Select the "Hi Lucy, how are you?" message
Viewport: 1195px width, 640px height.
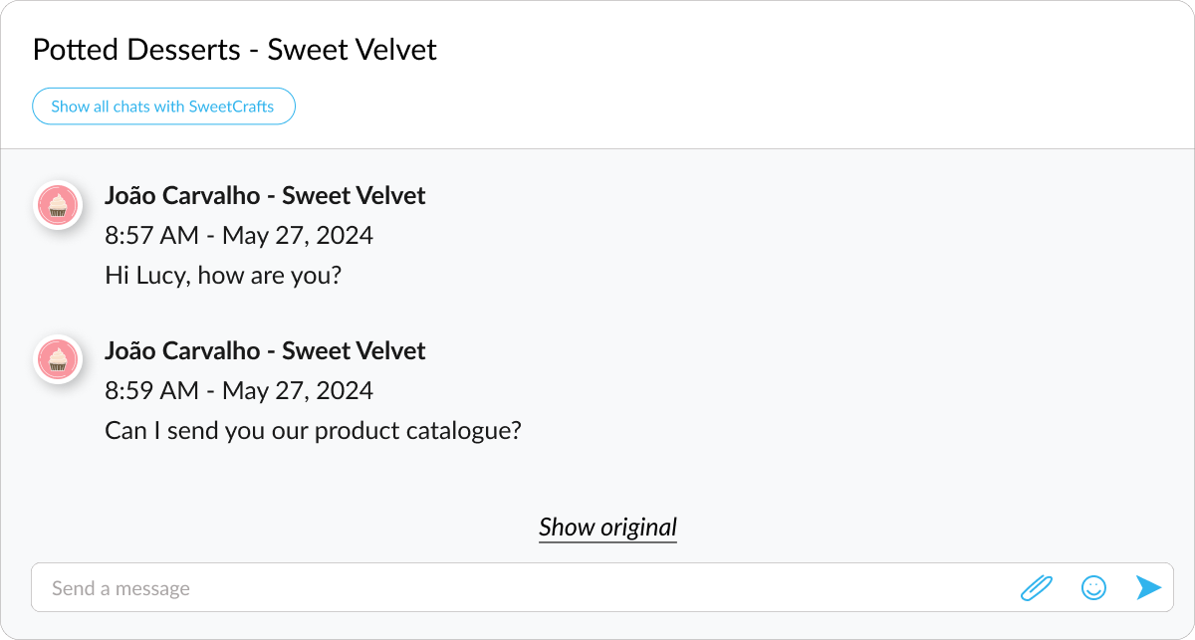click(x=223, y=275)
